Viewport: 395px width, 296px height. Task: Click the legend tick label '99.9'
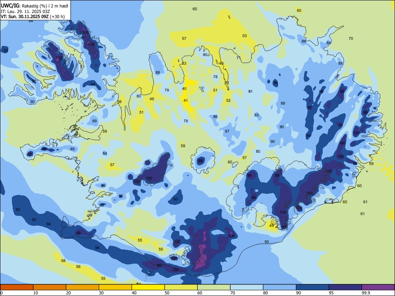(366, 293)
